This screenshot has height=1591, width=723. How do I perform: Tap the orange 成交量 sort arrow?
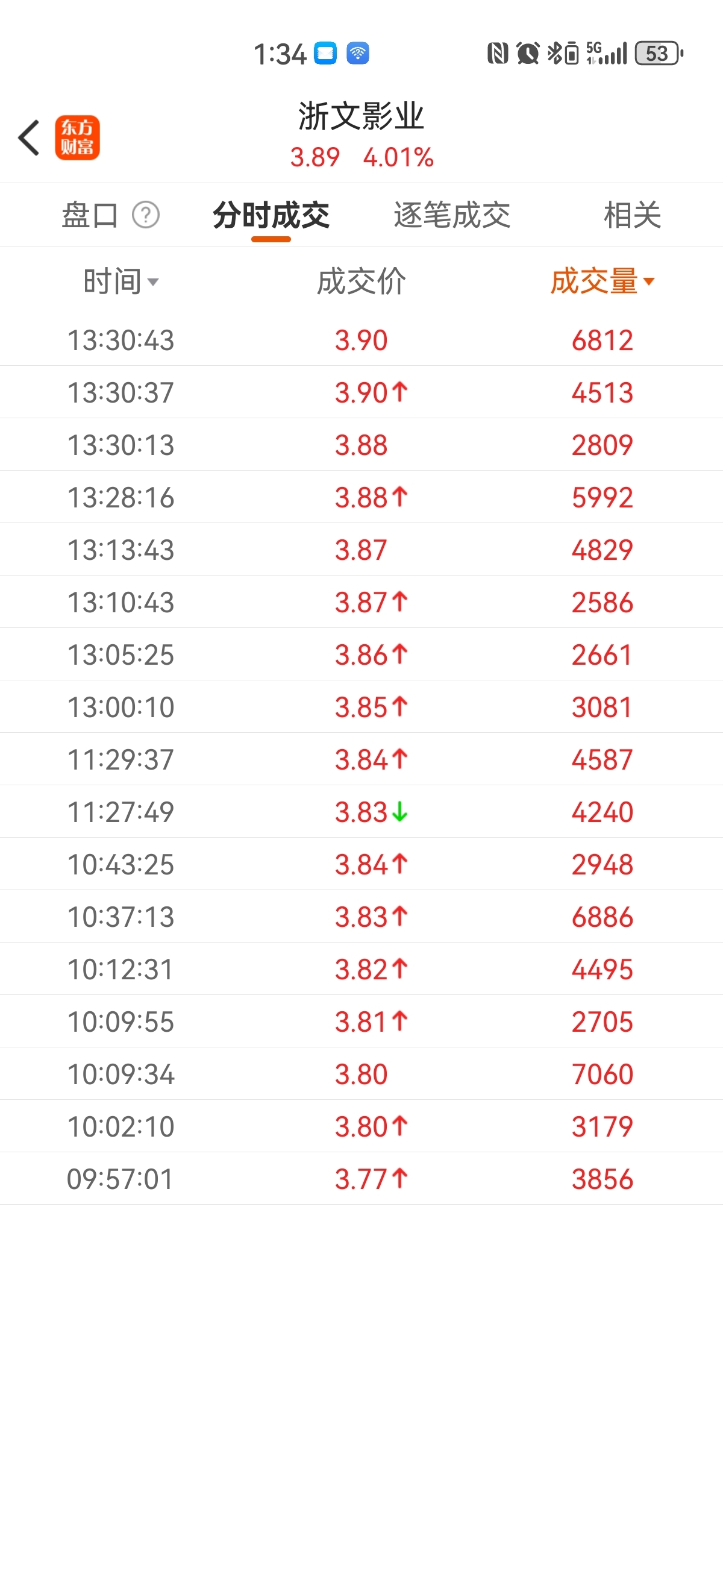[648, 281]
